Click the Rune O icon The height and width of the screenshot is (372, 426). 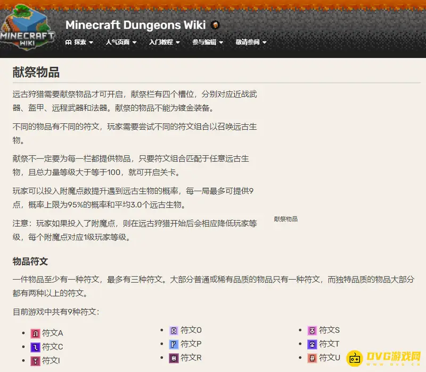tap(174, 330)
